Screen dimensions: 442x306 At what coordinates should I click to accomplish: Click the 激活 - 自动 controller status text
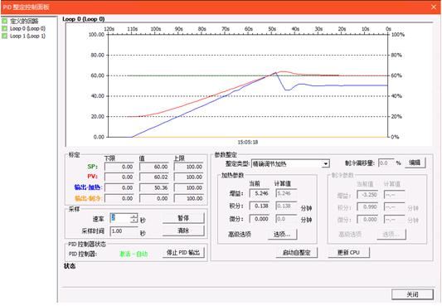point(134,254)
